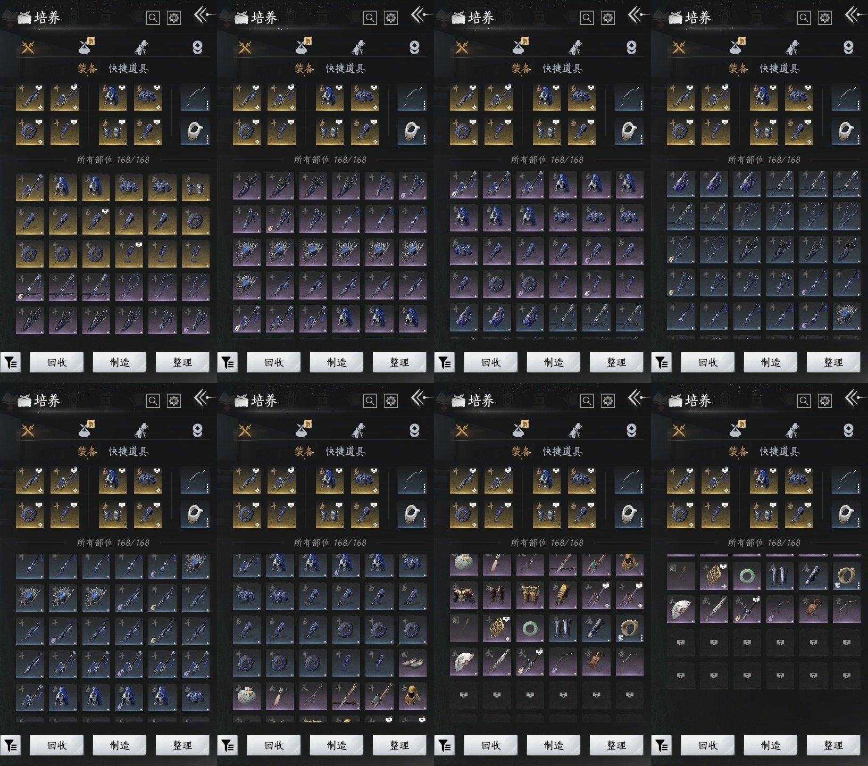Click the back arrow in the top-left panel
The width and height of the screenshot is (868, 766).
click(204, 15)
